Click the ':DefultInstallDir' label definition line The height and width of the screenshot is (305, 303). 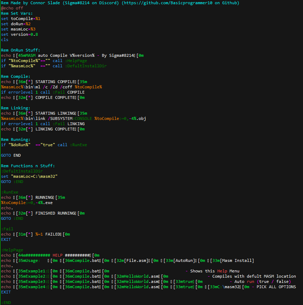pyautogui.click(x=22, y=171)
